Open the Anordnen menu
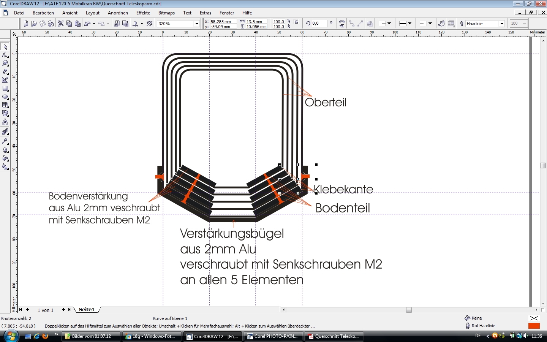Image resolution: width=547 pixels, height=342 pixels. tap(118, 13)
